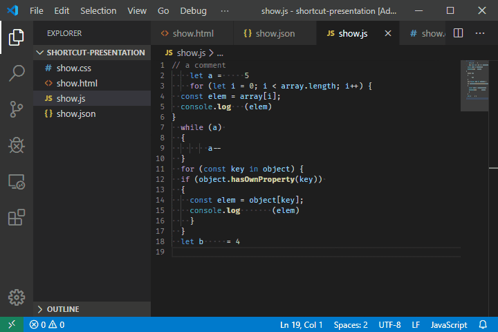Collapse the SHORTCUT-PRESENTATION folder section
Viewport: 498px width, 332px height.
(x=92, y=53)
